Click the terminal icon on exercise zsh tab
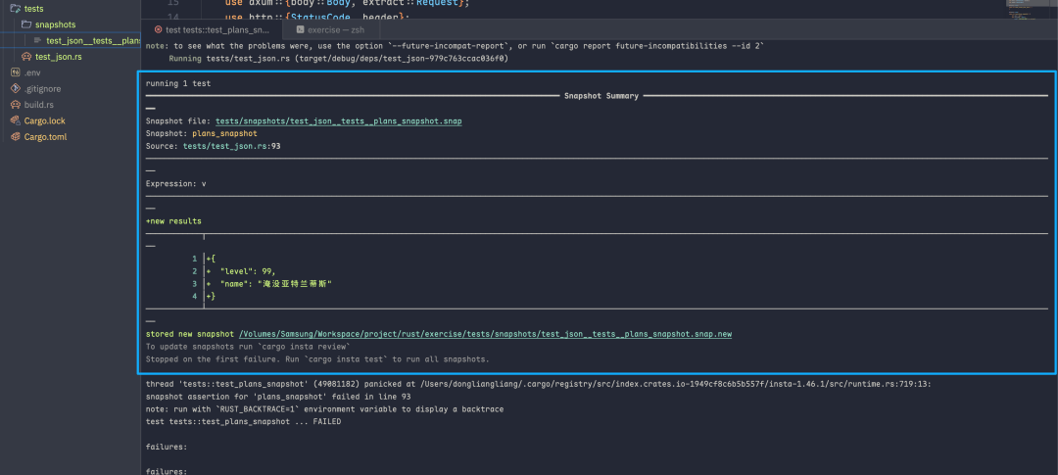 click(300, 30)
